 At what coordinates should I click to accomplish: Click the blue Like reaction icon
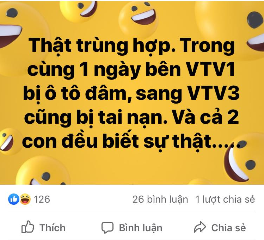coord(14,199)
